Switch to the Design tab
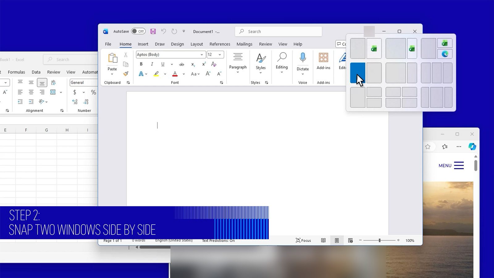Viewport: 494px width, 278px height. pos(177,44)
